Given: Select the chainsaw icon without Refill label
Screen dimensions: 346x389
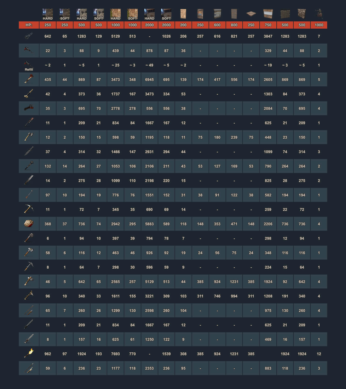Looking at the screenshot, I should [x=29, y=50].
